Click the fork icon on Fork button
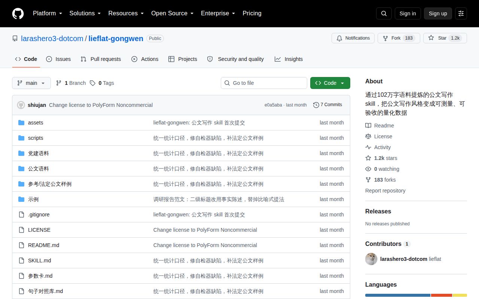The width and height of the screenshot is (479, 299). 385,38
